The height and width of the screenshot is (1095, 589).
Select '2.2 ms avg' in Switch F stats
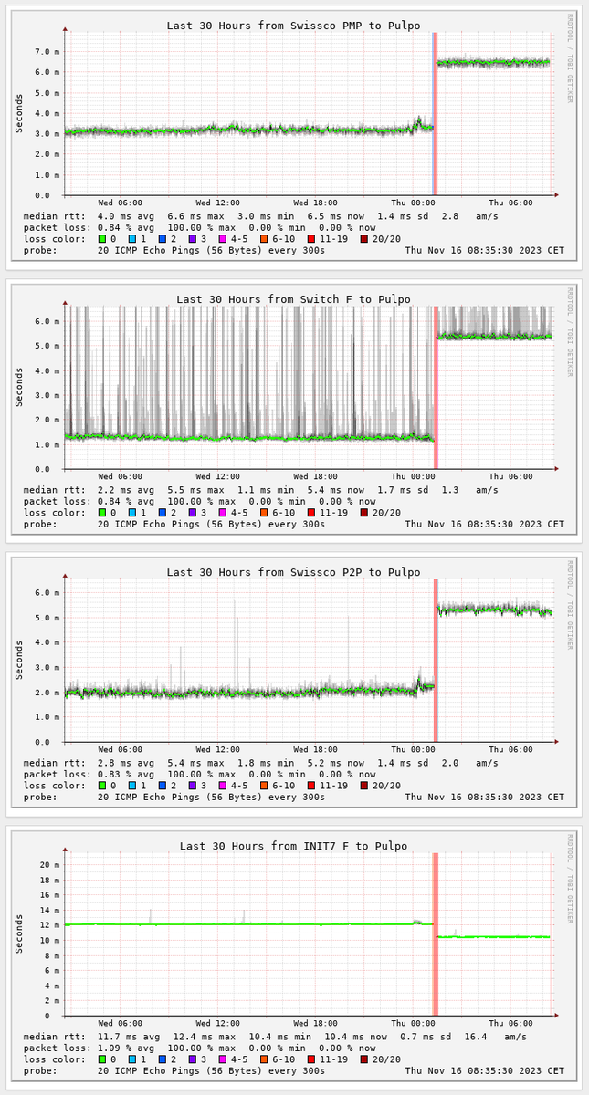129,490
